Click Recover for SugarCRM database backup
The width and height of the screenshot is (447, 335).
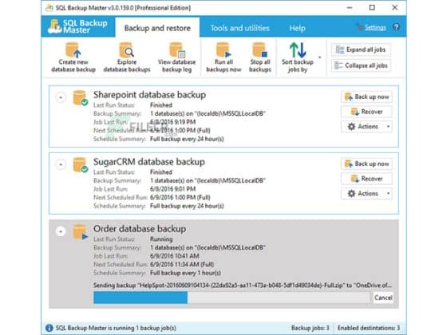366,179
